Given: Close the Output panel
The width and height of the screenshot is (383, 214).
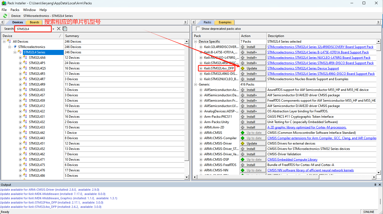Looking at the screenshot, I should (x=380, y=185).
